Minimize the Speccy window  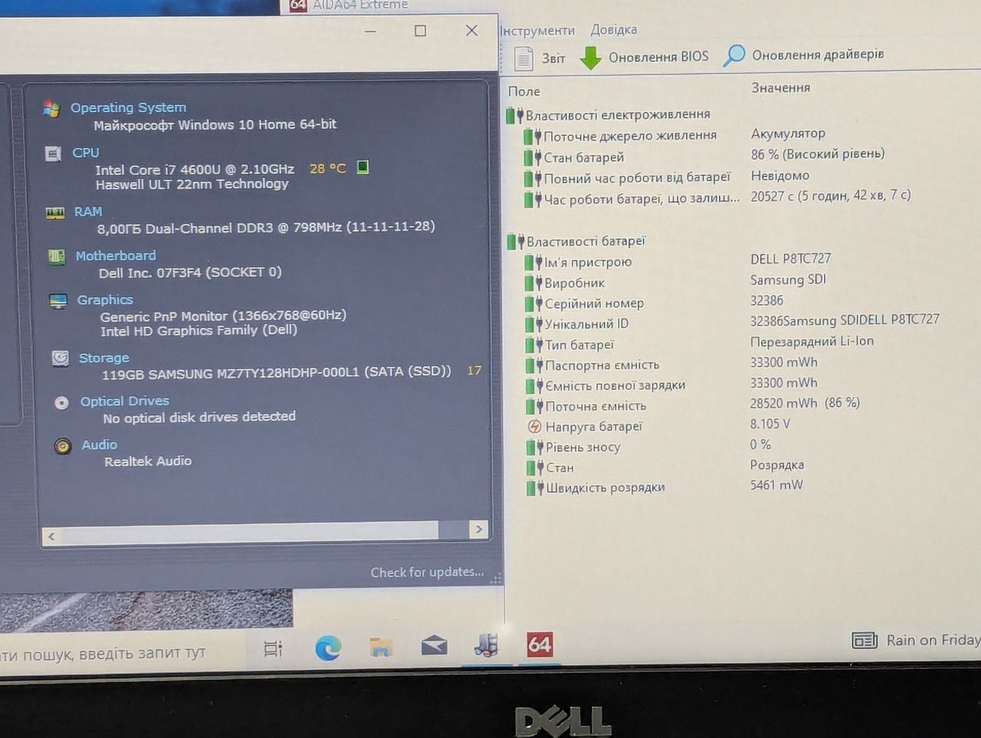click(371, 31)
